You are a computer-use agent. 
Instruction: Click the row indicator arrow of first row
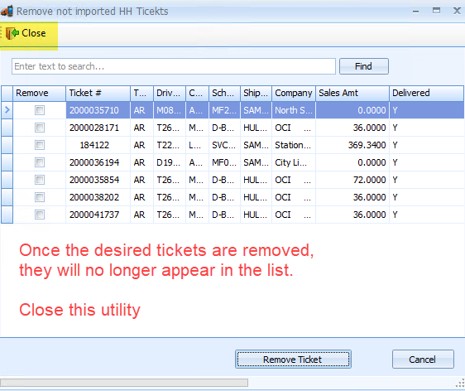(7, 110)
